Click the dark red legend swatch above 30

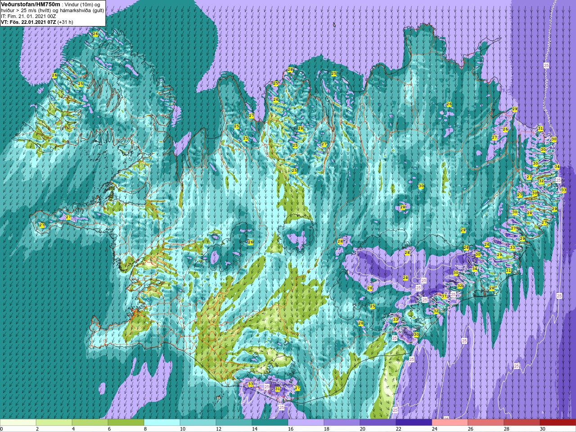tap(558, 423)
